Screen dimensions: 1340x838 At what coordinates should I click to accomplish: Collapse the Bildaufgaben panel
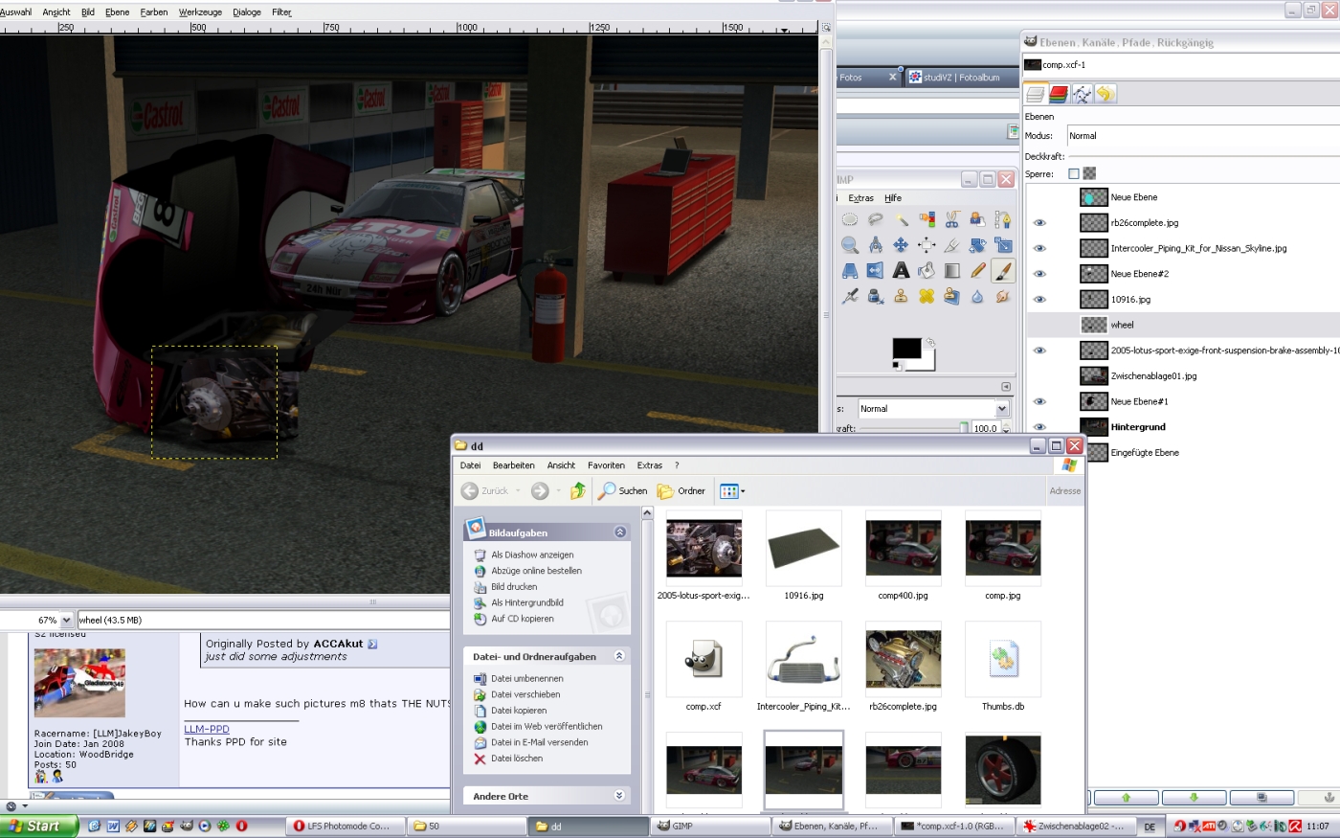(619, 532)
